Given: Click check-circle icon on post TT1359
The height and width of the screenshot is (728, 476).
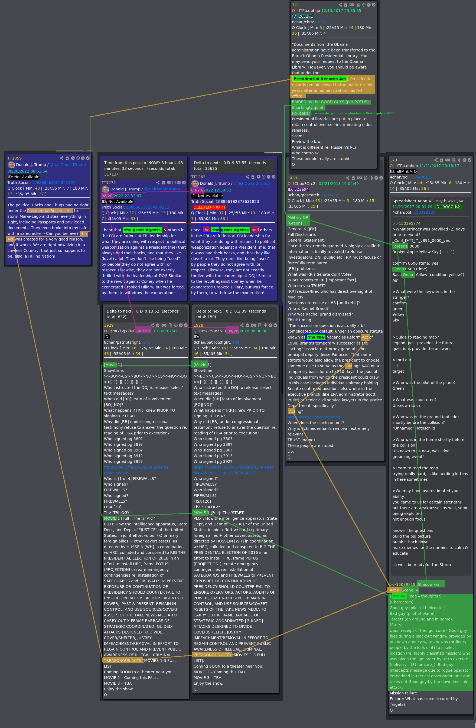Looking at the screenshot, I should 88,158.
